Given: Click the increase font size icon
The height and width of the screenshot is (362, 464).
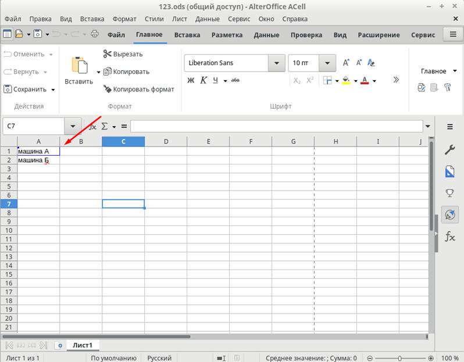Looking at the screenshot, I should click(347, 63).
